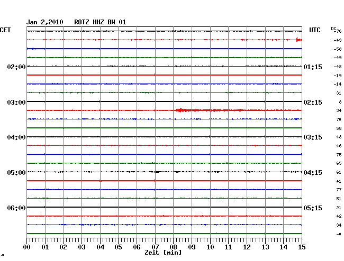Click the DC offset value '-76'

[x=338, y=31]
